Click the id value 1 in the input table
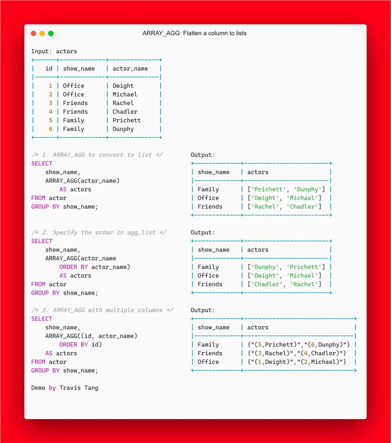Image resolution: width=391 pixels, height=443 pixels. 51,86
